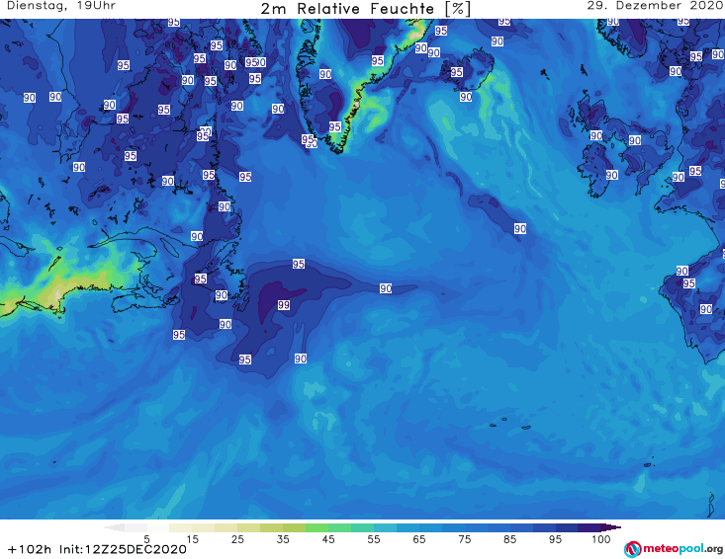The width and height of the screenshot is (725, 559).
Task: Click the '29. Dezember 2020' date label
Action: 655,6
